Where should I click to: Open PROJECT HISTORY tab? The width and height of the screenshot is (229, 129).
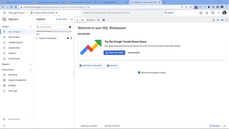pyautogui.click(x=112, y=126)
